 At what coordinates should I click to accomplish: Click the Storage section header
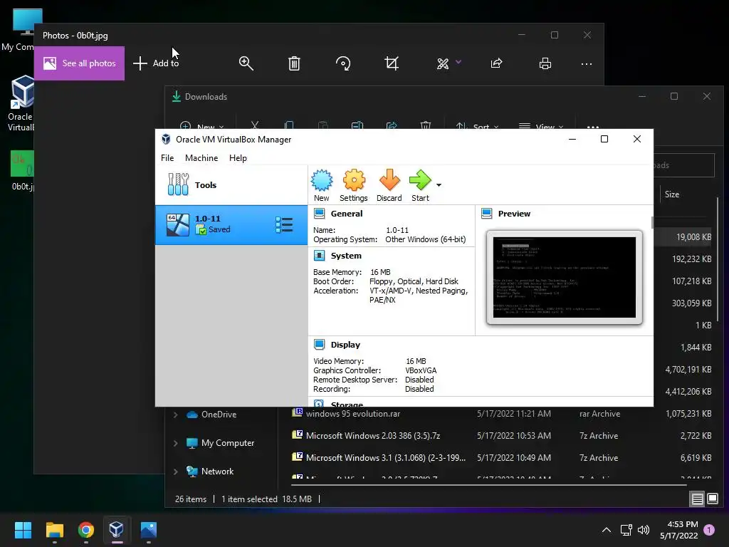[x=347, y=404]
